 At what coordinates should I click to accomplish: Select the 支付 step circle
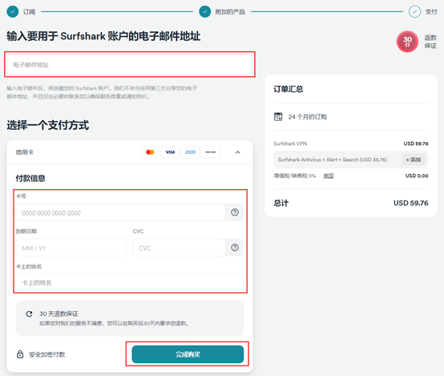pyautogui.click(x=414, y=11)
